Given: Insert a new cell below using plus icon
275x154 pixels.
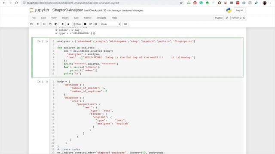Looking at the screenshot, I should click(38, 24).
